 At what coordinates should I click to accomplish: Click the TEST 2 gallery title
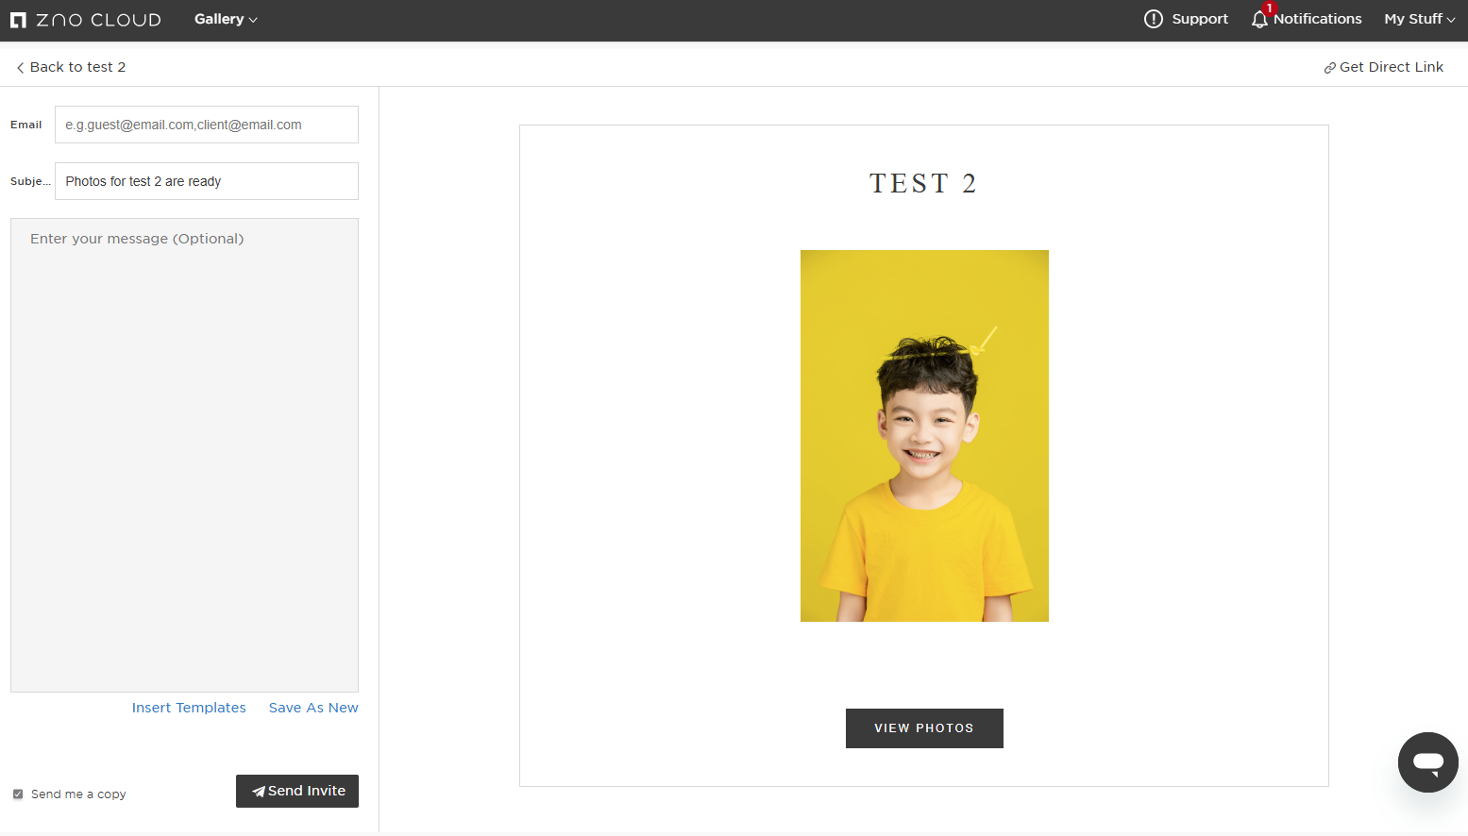pos(923,183)
